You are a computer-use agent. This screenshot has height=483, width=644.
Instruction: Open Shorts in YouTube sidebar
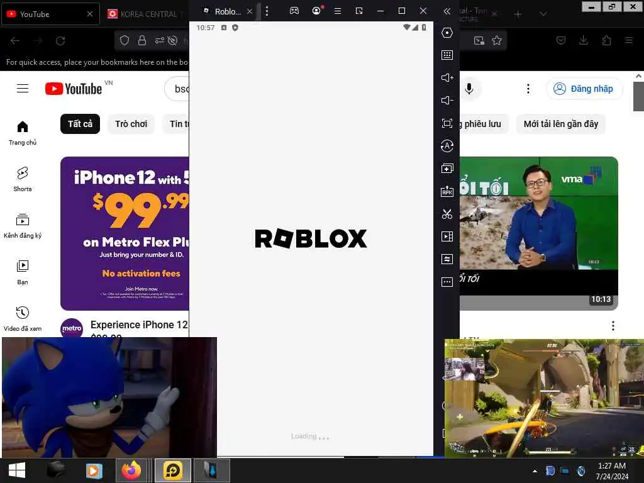click(x=23, y=179)
